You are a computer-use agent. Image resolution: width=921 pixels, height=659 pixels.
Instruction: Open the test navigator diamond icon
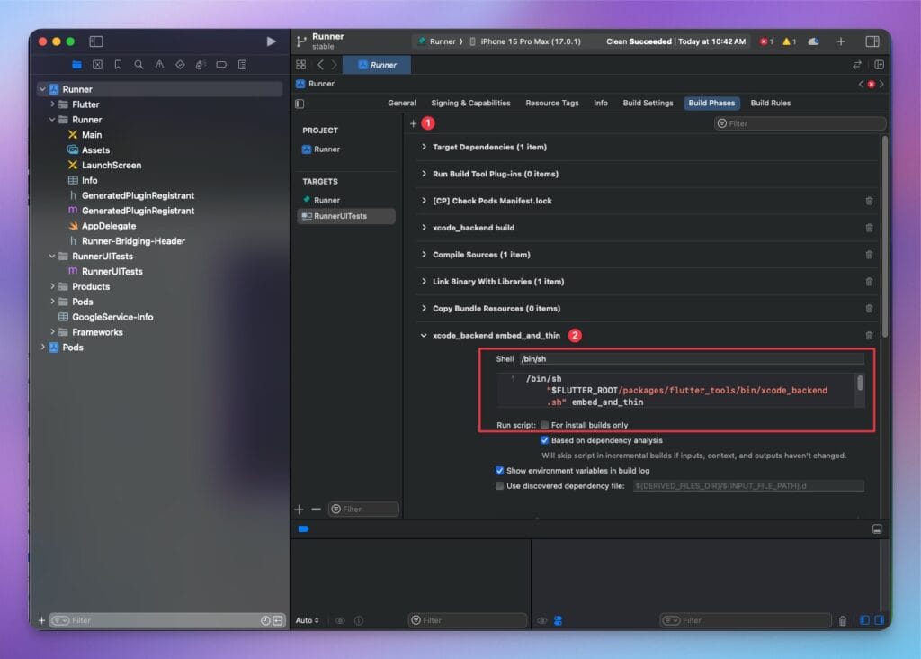click(x=180, y=65)
